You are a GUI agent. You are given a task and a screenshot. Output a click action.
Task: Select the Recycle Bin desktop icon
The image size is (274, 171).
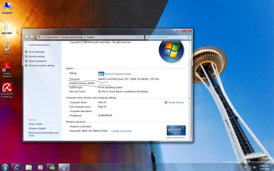click(x=7, y=48)
